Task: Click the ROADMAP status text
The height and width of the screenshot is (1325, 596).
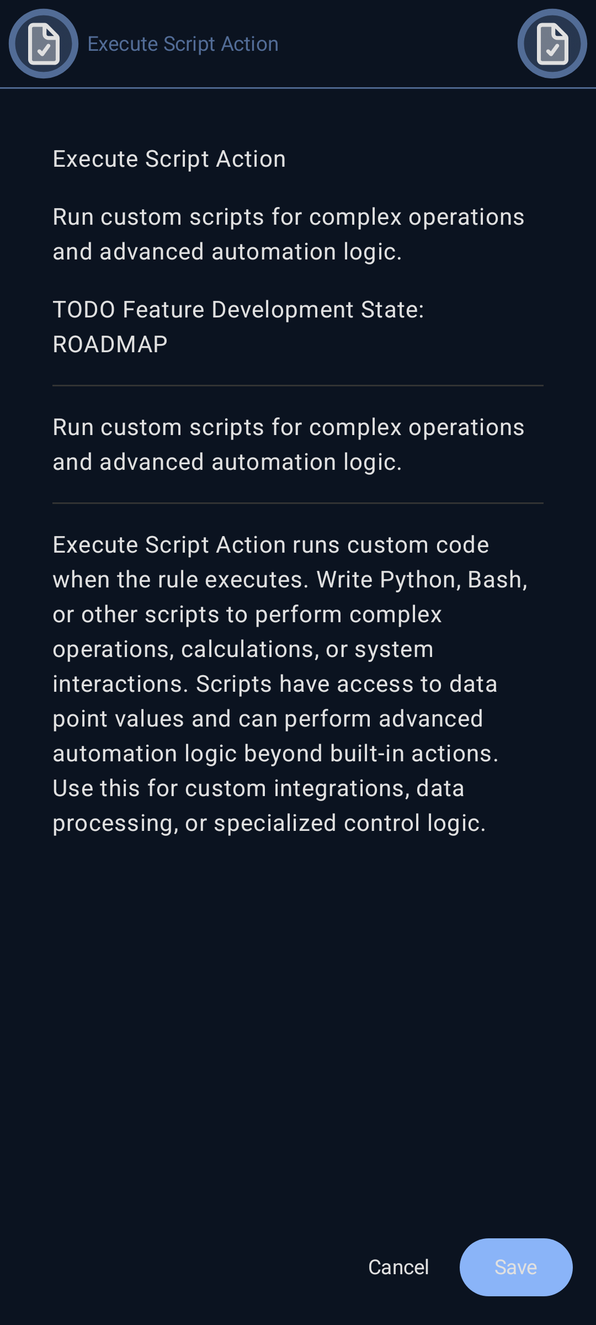Action: [109, 344]
